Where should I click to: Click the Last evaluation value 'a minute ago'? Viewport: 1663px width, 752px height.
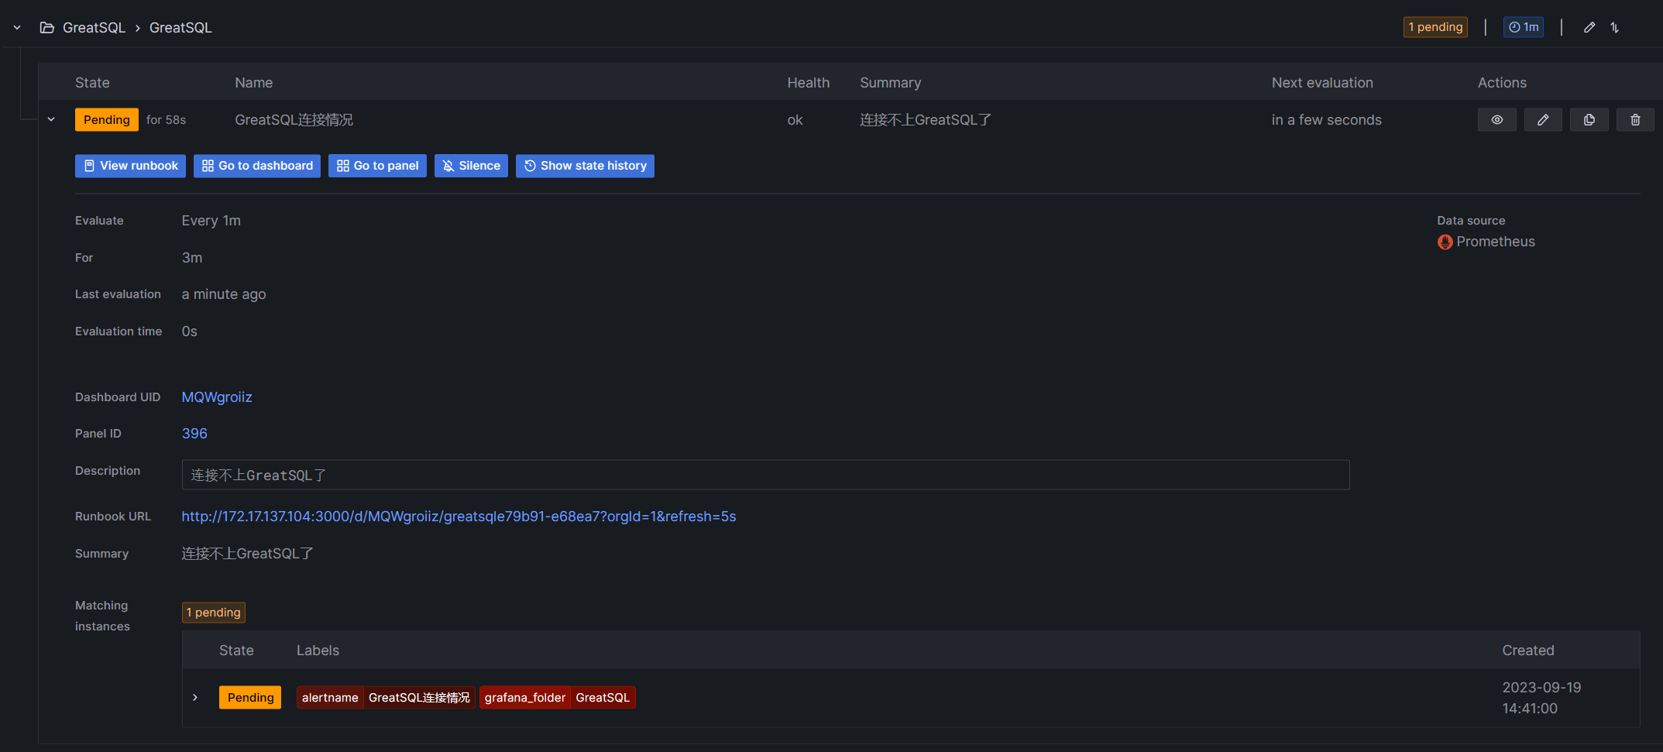224,294
